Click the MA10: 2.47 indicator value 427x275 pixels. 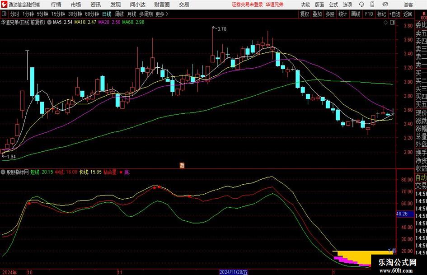85,22
